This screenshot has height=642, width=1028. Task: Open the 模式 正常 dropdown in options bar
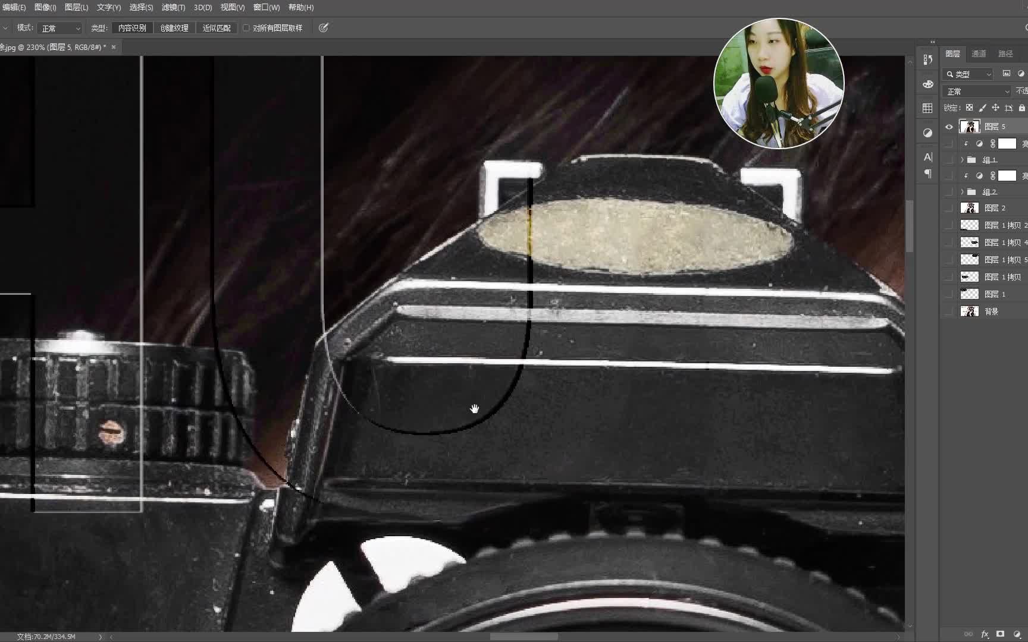tap(60, 28)
